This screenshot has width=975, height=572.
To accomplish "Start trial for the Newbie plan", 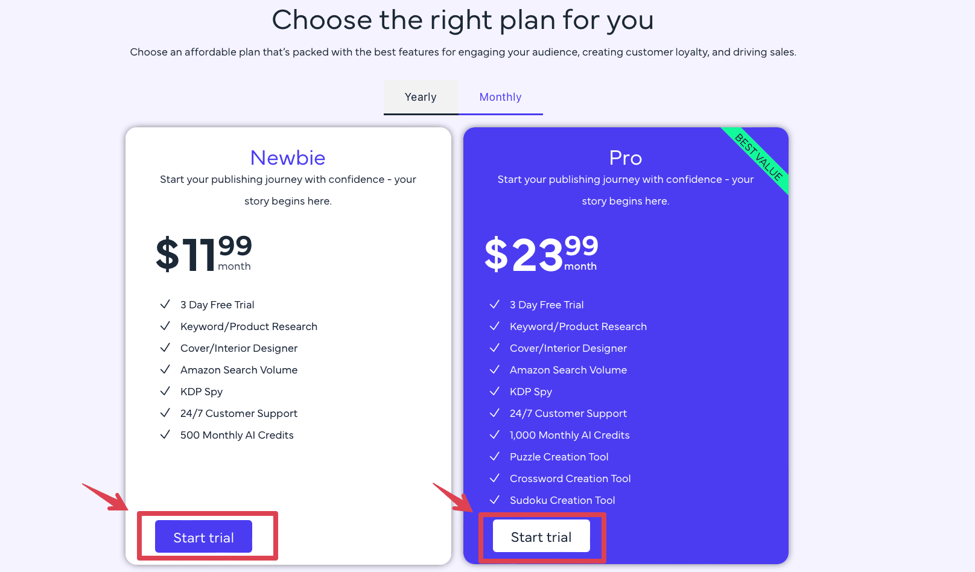I will 203,537.
